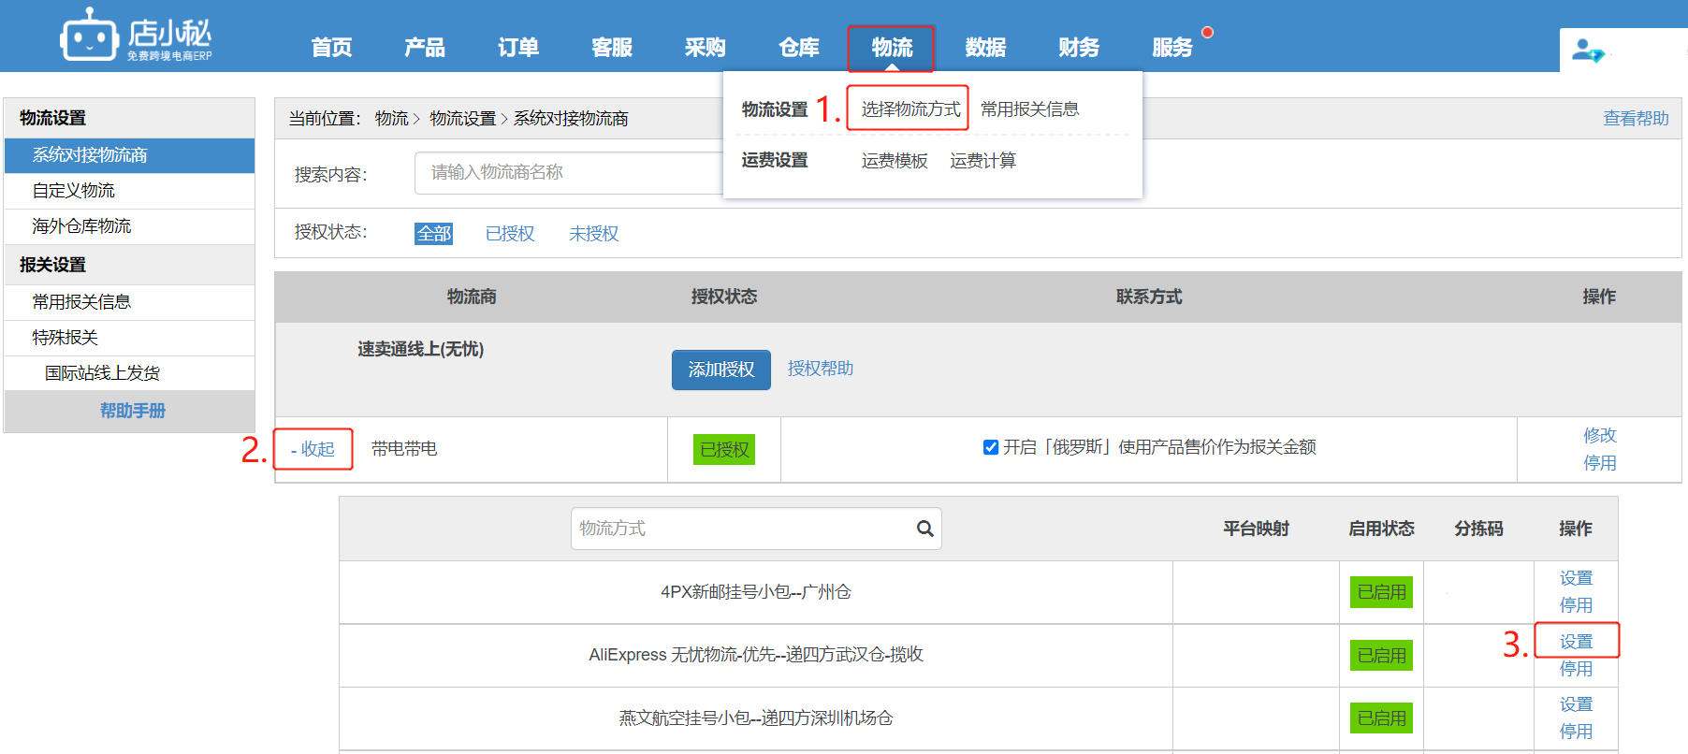Open 运费模板 in the dropdown menu
Image resolution: width=1688 pixels, height=754 pixels.
894,161
